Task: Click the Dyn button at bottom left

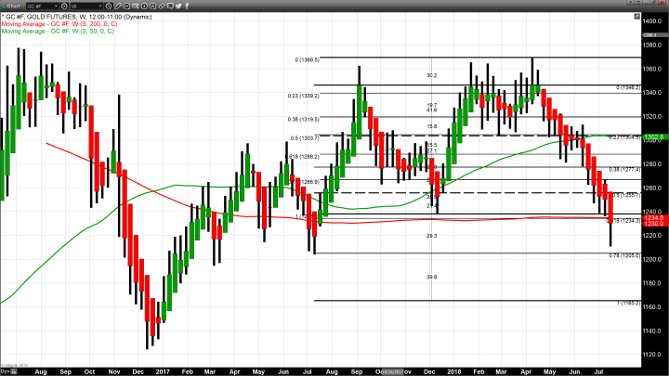Action: [6, 370]
